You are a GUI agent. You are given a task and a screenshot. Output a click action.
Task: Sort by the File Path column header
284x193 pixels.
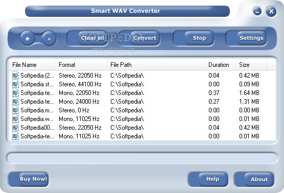[x=156, y=65]
